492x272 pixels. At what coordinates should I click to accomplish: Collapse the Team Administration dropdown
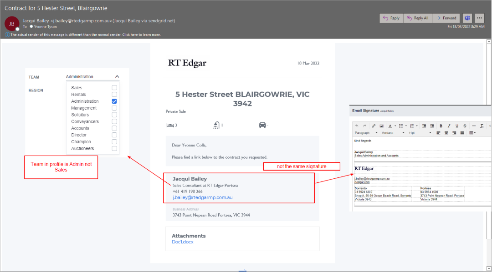coord(117,77)
